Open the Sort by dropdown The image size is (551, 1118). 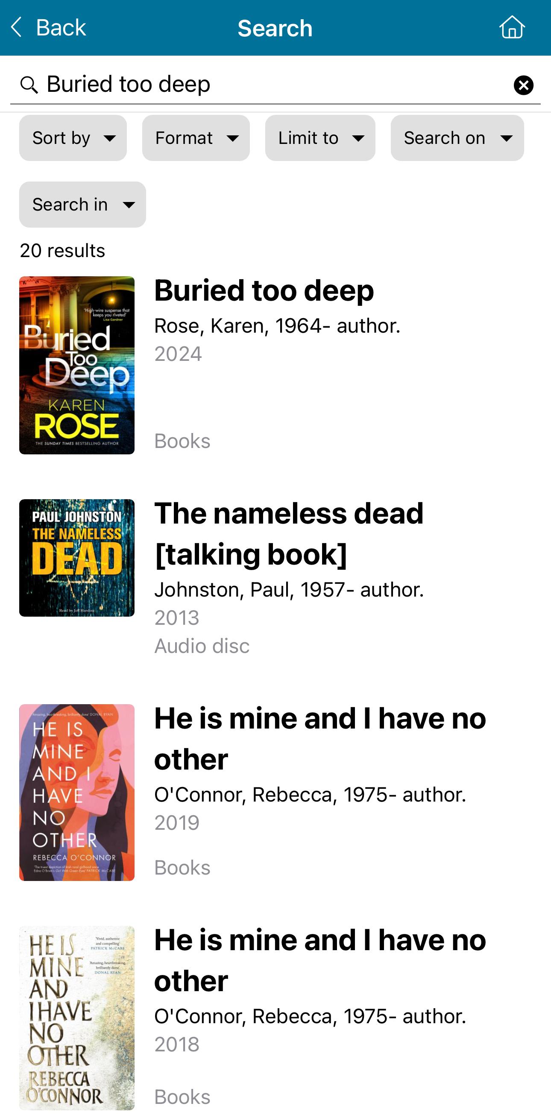click(73, 138)
